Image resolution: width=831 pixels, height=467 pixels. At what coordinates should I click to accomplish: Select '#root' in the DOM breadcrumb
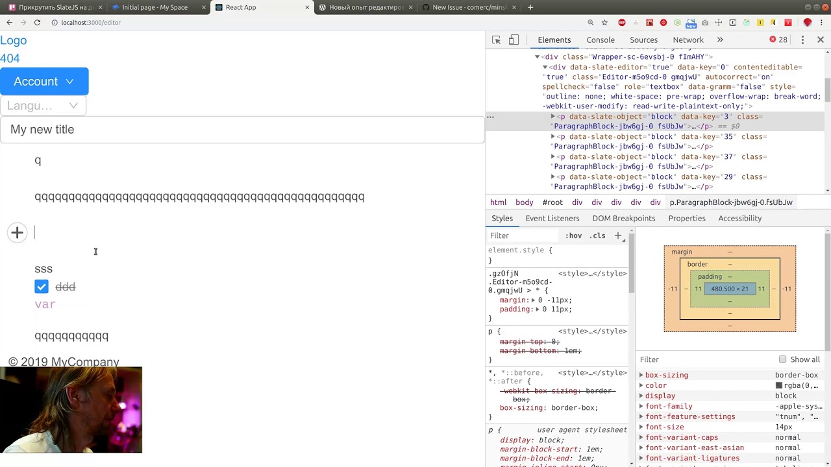[552, 202]
